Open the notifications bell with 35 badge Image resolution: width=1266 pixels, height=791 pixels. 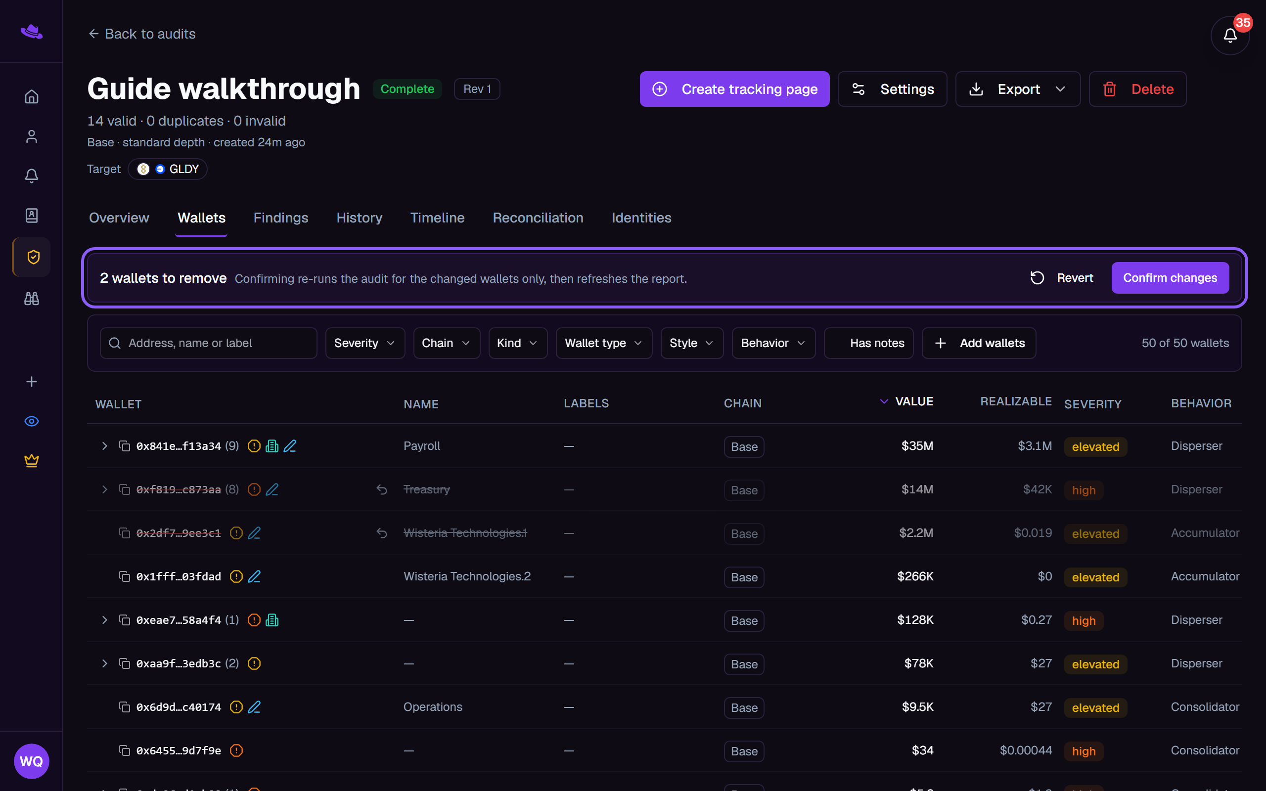coord(1230,35)
